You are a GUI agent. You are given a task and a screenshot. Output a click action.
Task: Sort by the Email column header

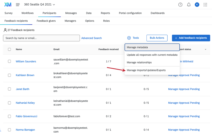point(56,49)
